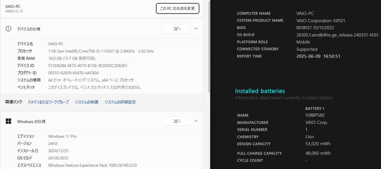
Task: Select the Windows Feature Experience Pack text
Action: [x=92, y=165]
